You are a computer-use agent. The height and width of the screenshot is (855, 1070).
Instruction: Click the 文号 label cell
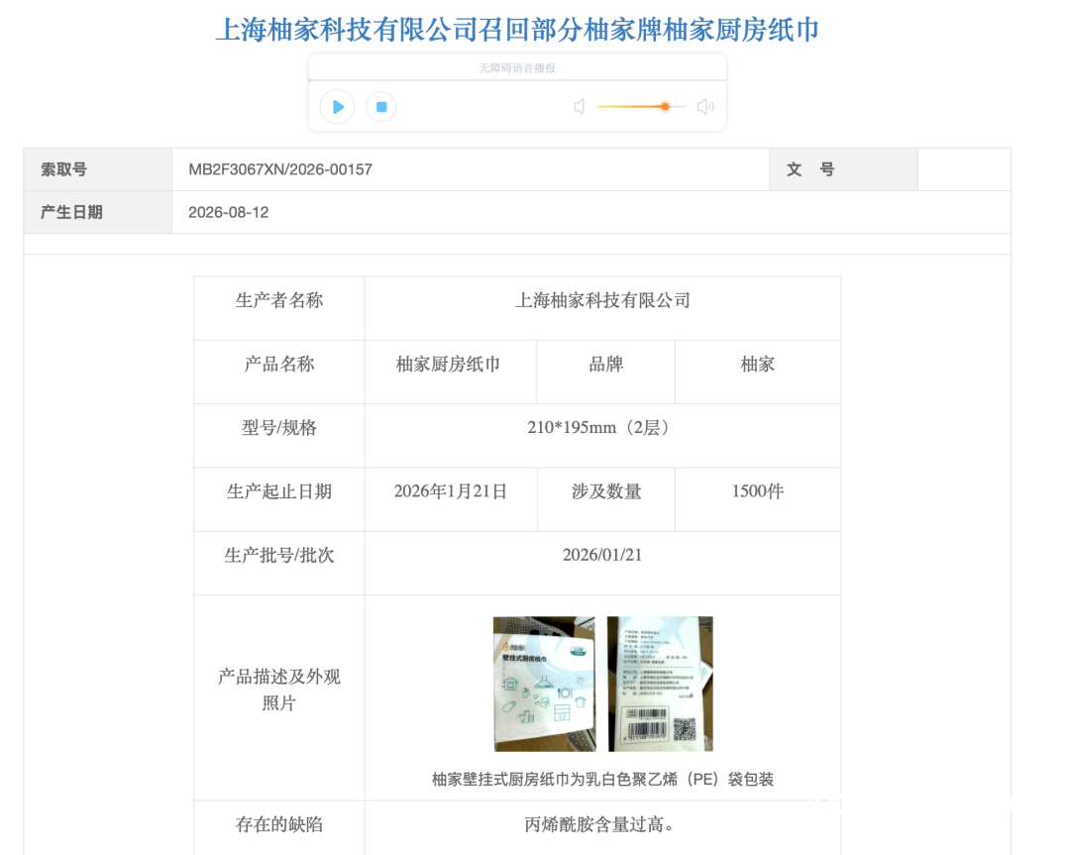pyautogui.click(x=843, y=169)
